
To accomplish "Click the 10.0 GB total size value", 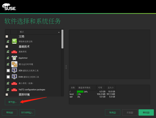I will pos(111,92).
